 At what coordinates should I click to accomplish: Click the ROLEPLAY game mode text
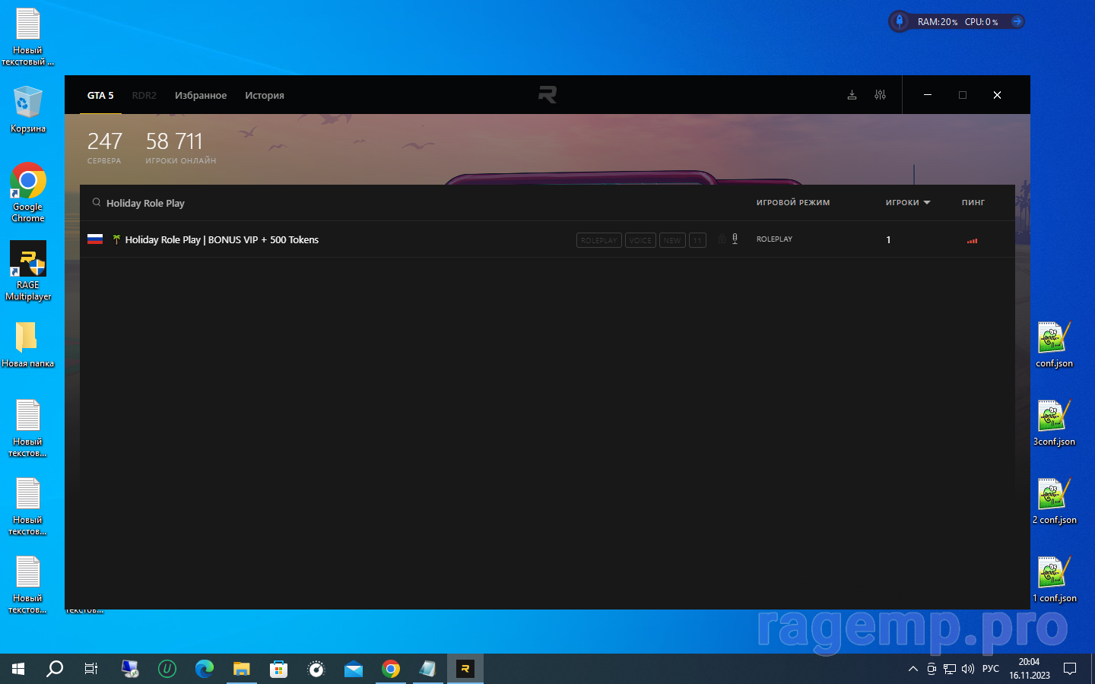774,239
